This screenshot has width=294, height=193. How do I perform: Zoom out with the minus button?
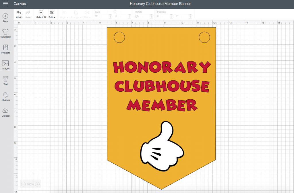click(x=23, y=184)
